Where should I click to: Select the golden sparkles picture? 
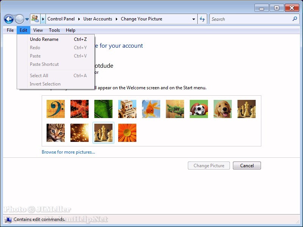pos(80,133)
